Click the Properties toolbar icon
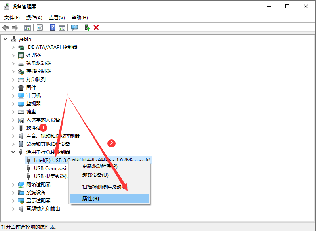This screenshot has height=231, width=316. [40, 27]
